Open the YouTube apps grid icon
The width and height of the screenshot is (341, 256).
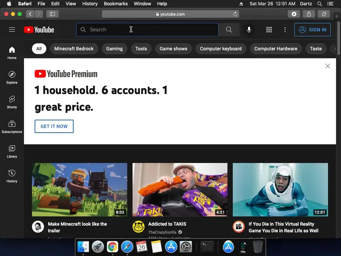269,30
